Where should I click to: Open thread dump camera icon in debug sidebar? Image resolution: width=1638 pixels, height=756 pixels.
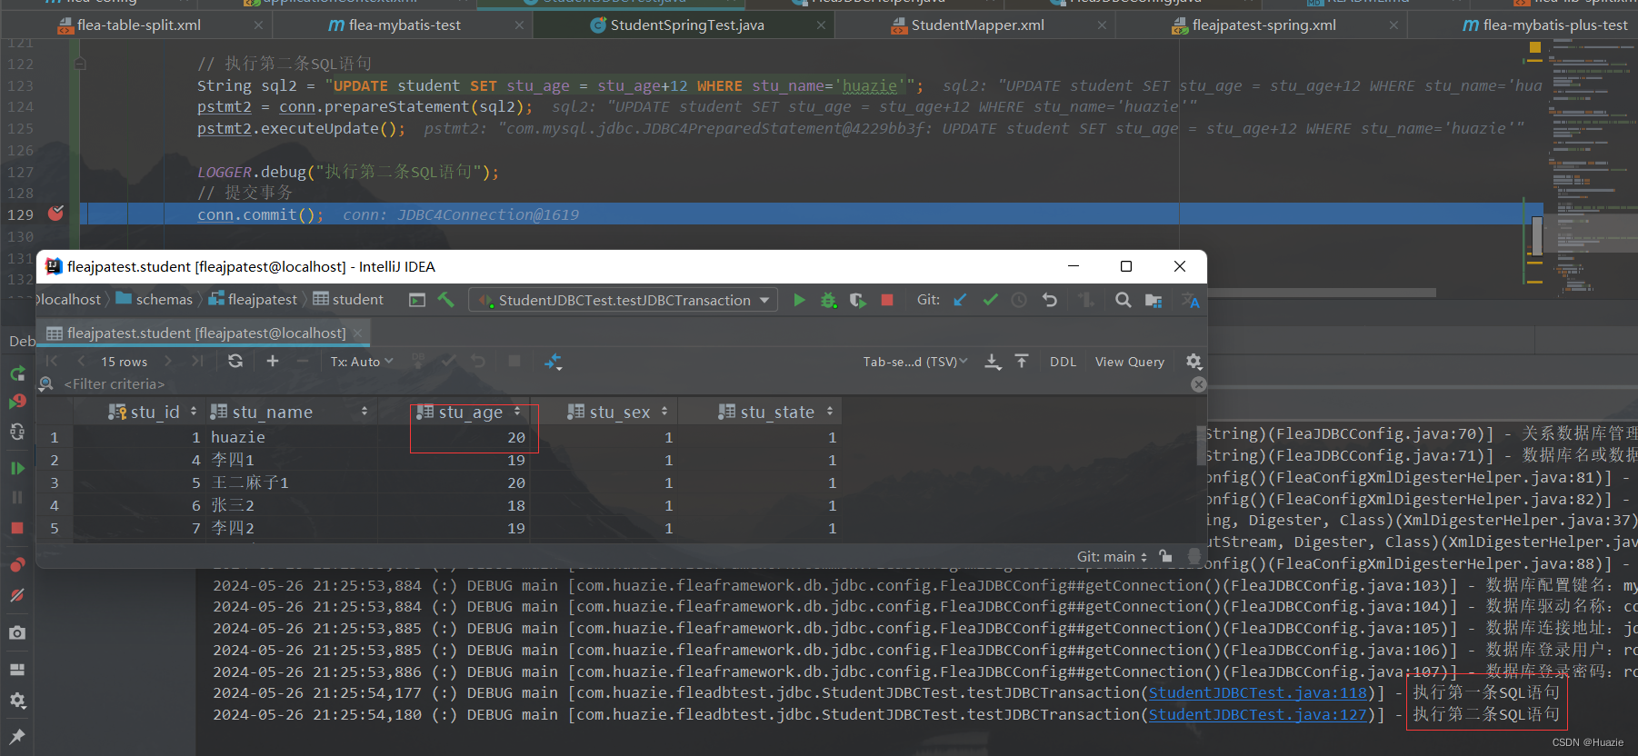coord(17,632)
